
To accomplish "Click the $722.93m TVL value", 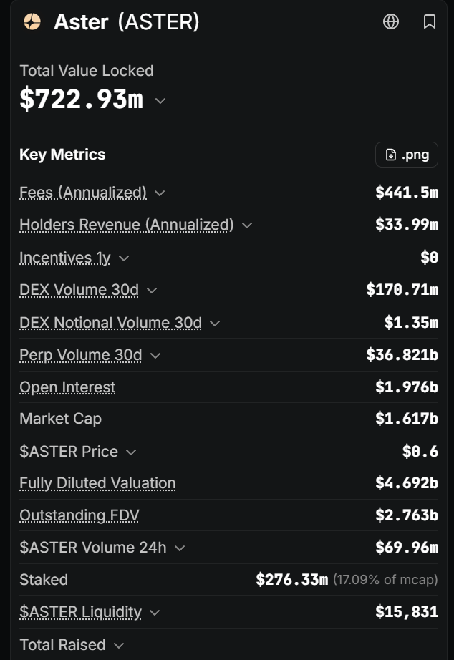I will pos(82,100).
